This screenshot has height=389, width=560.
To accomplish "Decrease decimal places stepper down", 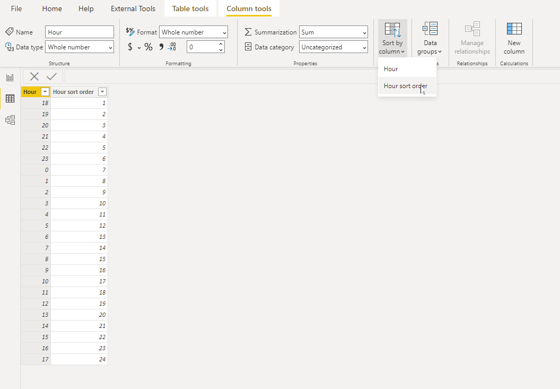I will pyautogui.click(x=221, y=50).
